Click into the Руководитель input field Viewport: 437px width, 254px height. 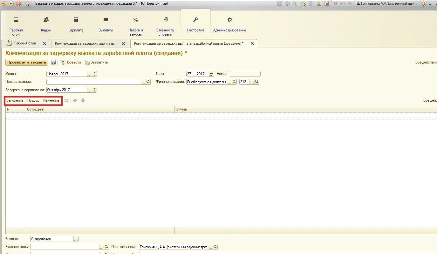(65, 247)
